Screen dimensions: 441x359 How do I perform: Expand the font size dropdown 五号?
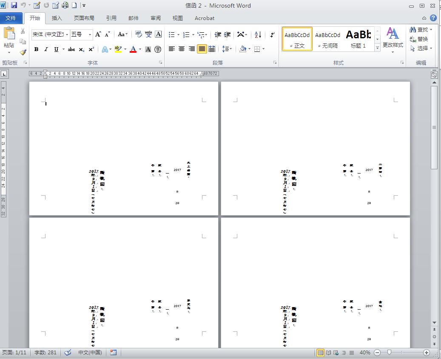pos(90,34)
